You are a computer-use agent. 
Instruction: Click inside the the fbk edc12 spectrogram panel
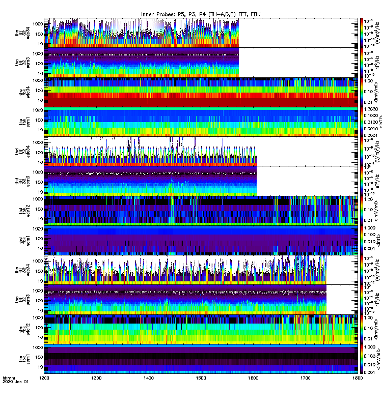click(201, 329)
